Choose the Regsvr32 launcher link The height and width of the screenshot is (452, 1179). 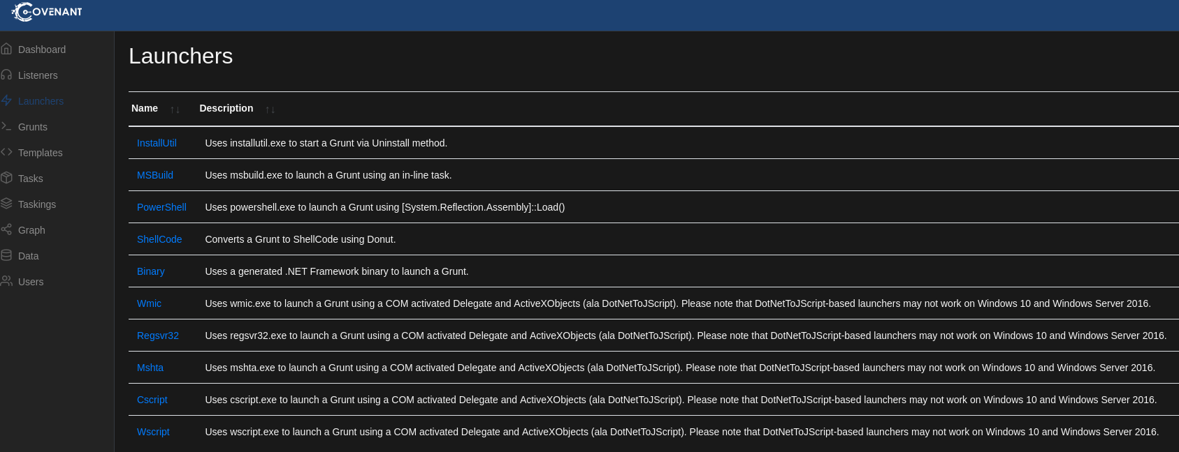coord(158,336)
